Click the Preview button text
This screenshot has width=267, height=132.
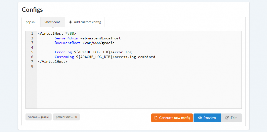[x=210, y=118]
